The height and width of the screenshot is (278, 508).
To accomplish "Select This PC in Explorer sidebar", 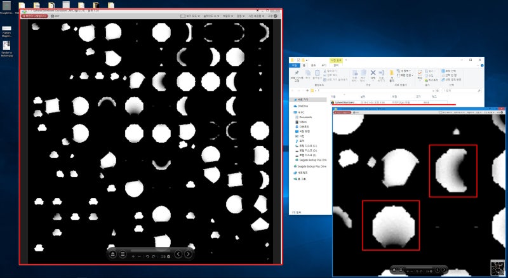I will point(299,112).
